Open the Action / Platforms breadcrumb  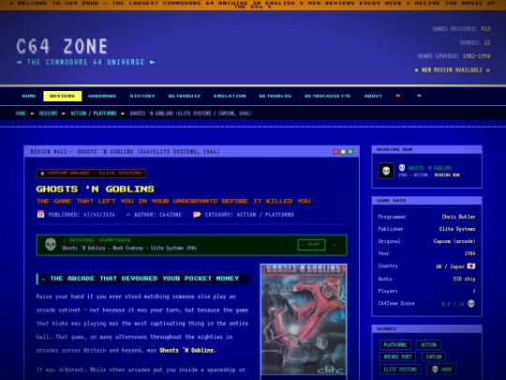(x=94, y=114)
